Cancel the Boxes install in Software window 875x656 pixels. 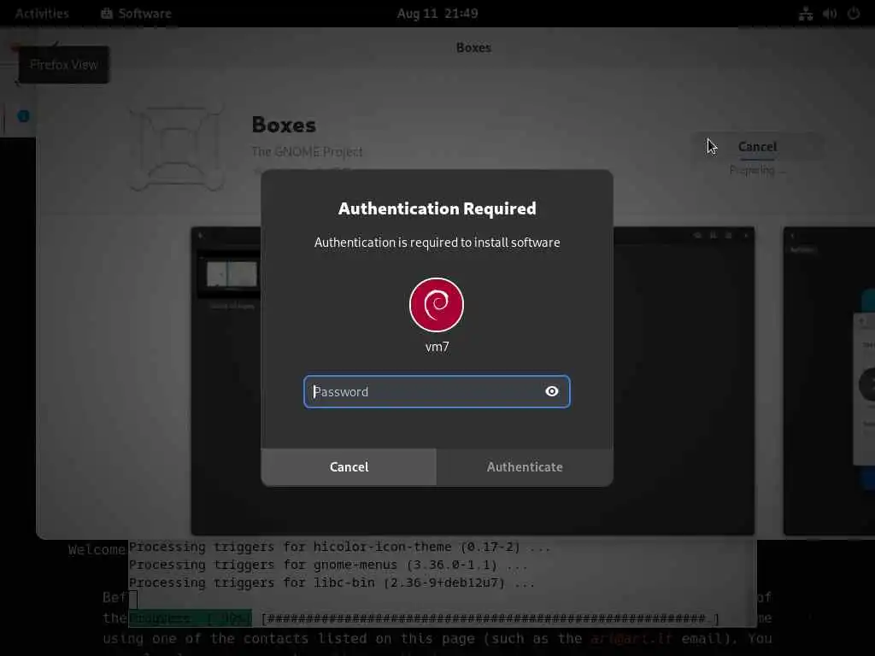point(757,147)
